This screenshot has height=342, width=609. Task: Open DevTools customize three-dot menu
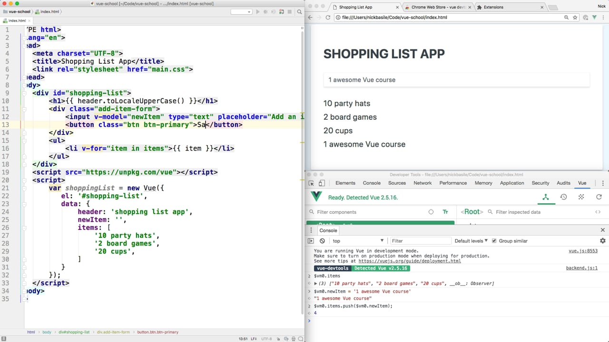[x=603, y=183]
